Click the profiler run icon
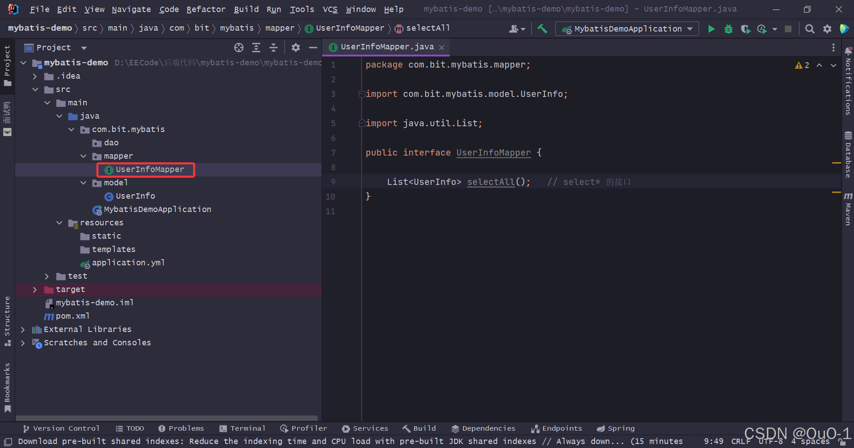Viewport: 854px width, 448px height. [x=762, y=29]
